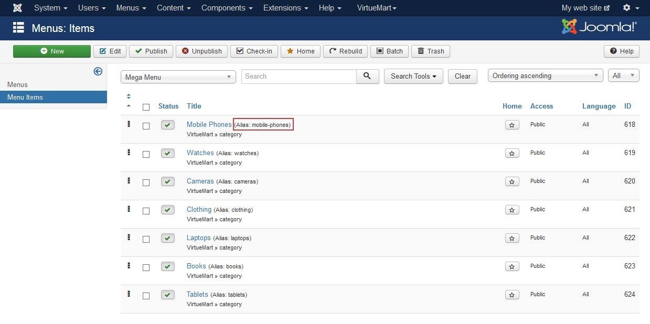Open the settings gear menu
650x324 pixels.
tap(631, 8)
